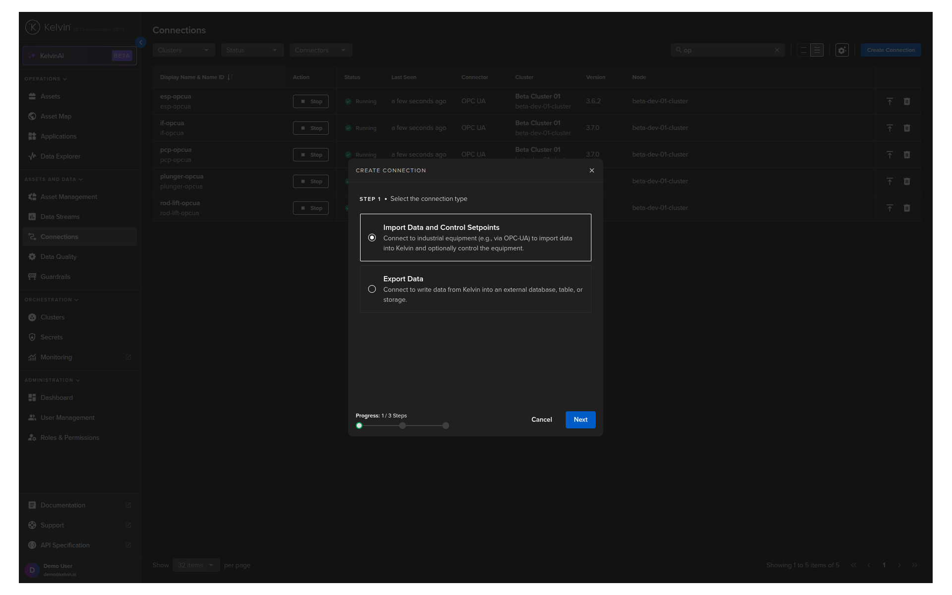
Task: Open the Clusters filter dropdown
Action: point(183,50)
